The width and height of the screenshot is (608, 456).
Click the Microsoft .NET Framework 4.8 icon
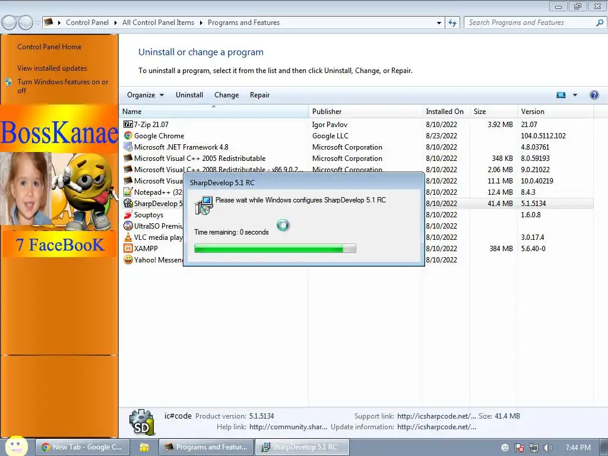click(128, 147)
